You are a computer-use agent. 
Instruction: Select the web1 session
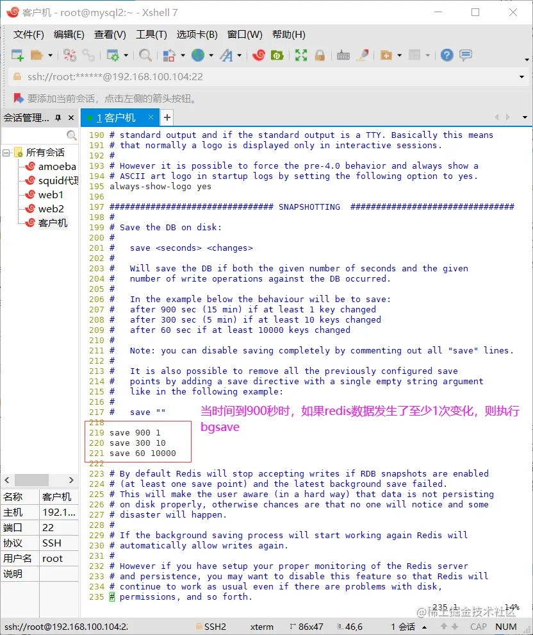coord(44,195)
